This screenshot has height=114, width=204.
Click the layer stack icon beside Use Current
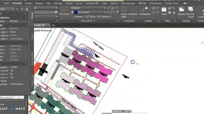72,12
